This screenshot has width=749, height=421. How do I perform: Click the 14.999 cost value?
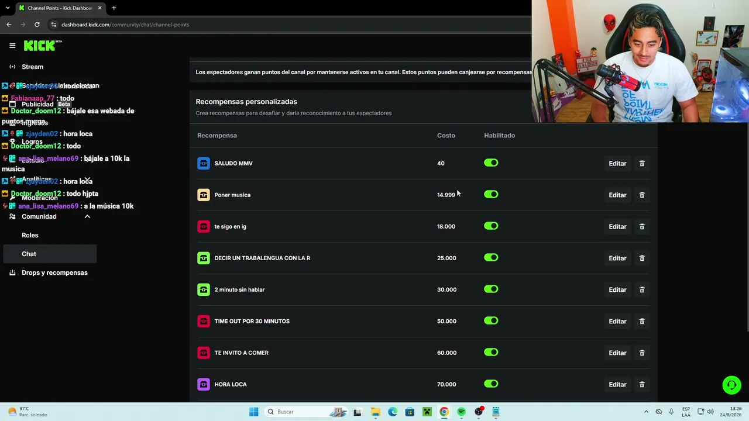(446, 195)
